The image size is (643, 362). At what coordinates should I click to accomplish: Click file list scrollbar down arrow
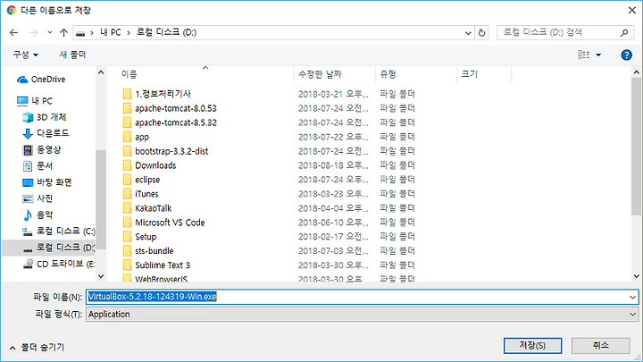pos(636,276)
